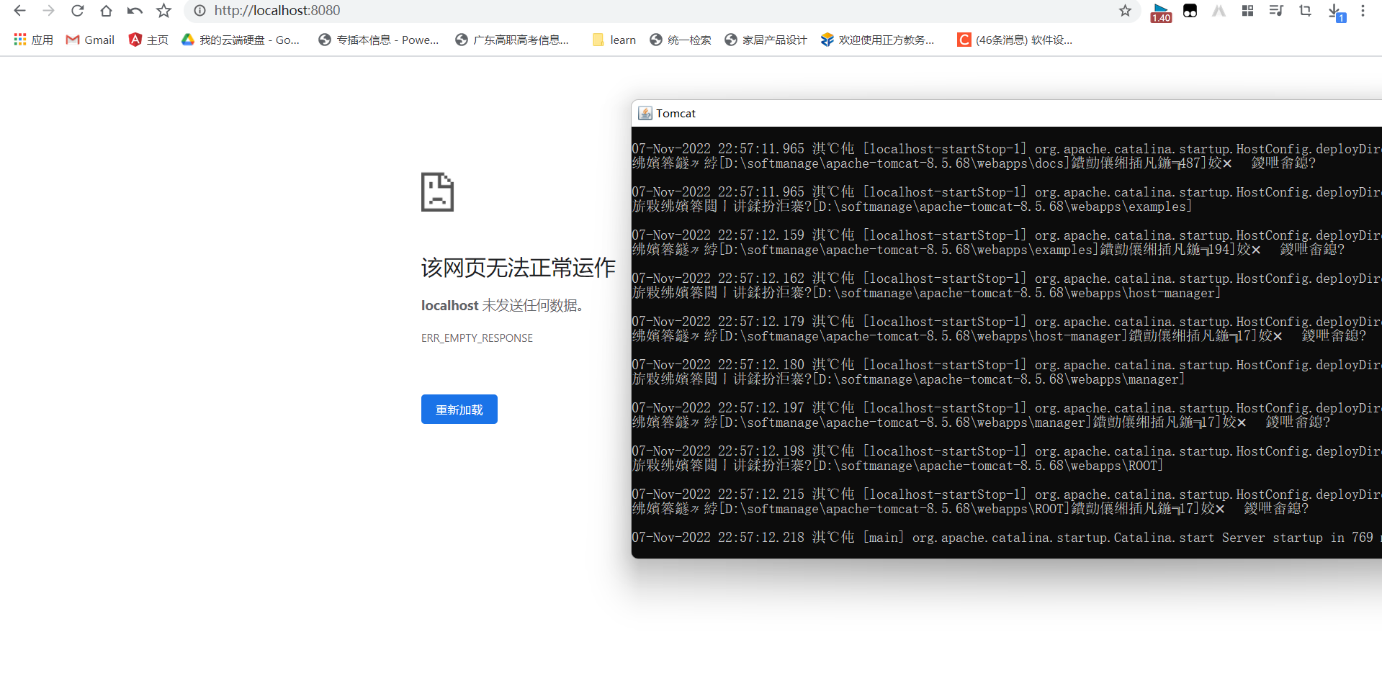Open the Gmail bookmark
The height and width of the screenshot is (696, 1382).
tap(90, 40)
